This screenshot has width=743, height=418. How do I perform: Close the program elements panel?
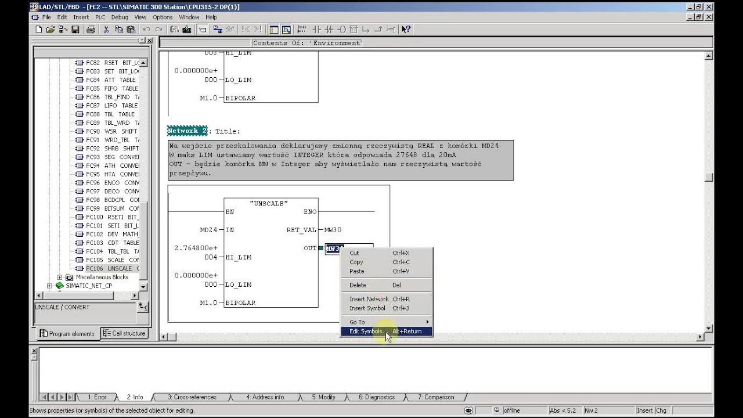[149, 41]
